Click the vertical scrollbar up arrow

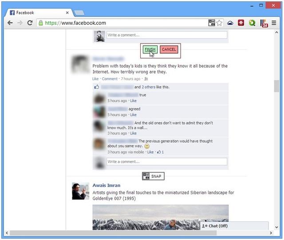[x=276, y=32]
